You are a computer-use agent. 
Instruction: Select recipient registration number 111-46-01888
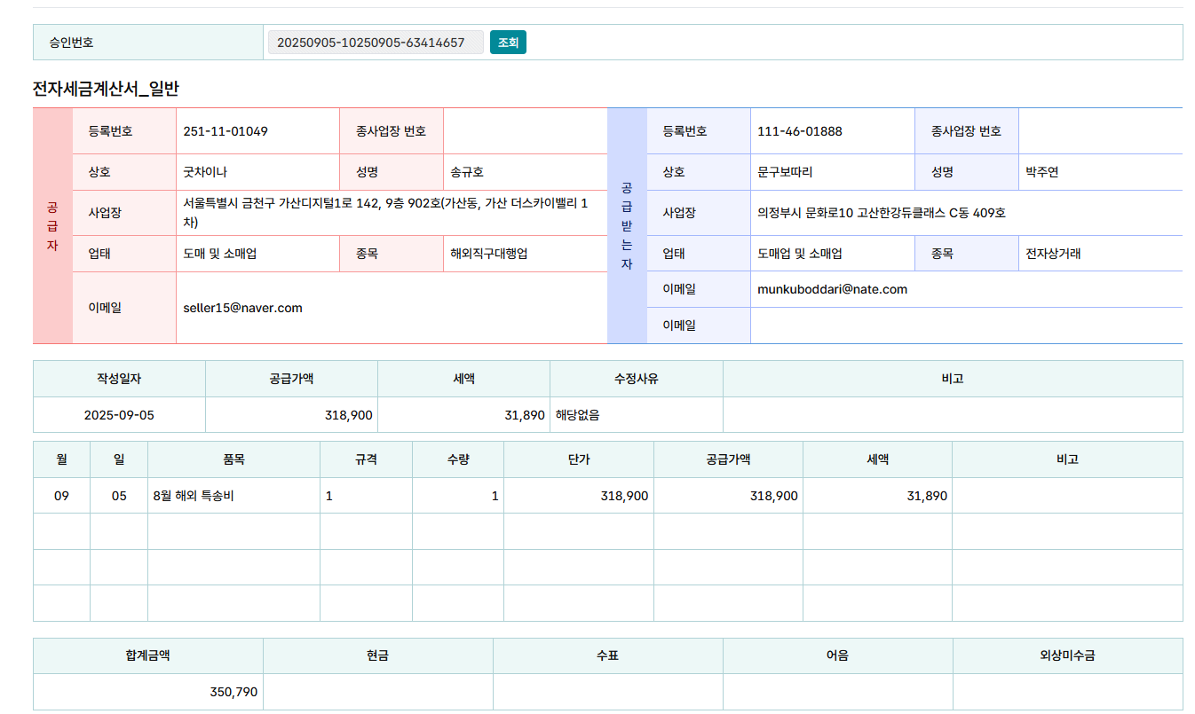(x=799, y=131)
